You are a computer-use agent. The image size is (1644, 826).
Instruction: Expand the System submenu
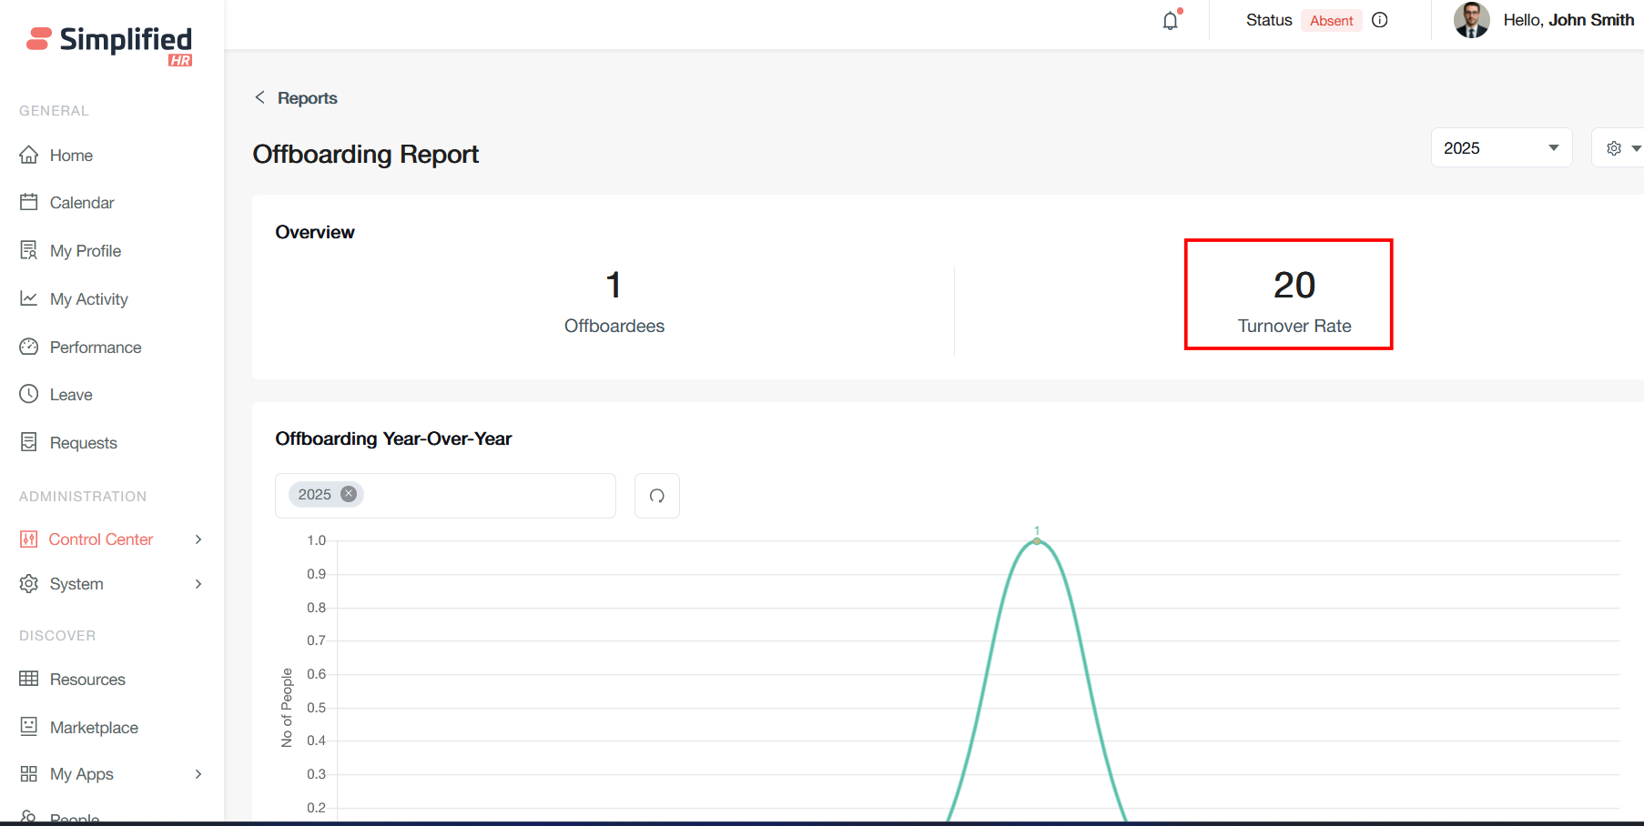point(198,584)
